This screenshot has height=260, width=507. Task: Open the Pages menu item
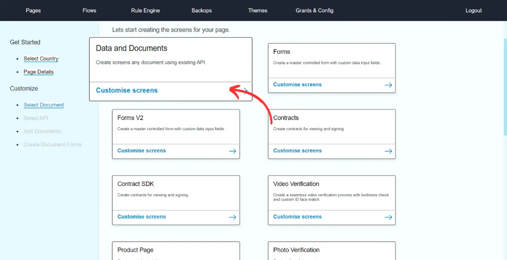pyautogui.click(x=33, y=10)
